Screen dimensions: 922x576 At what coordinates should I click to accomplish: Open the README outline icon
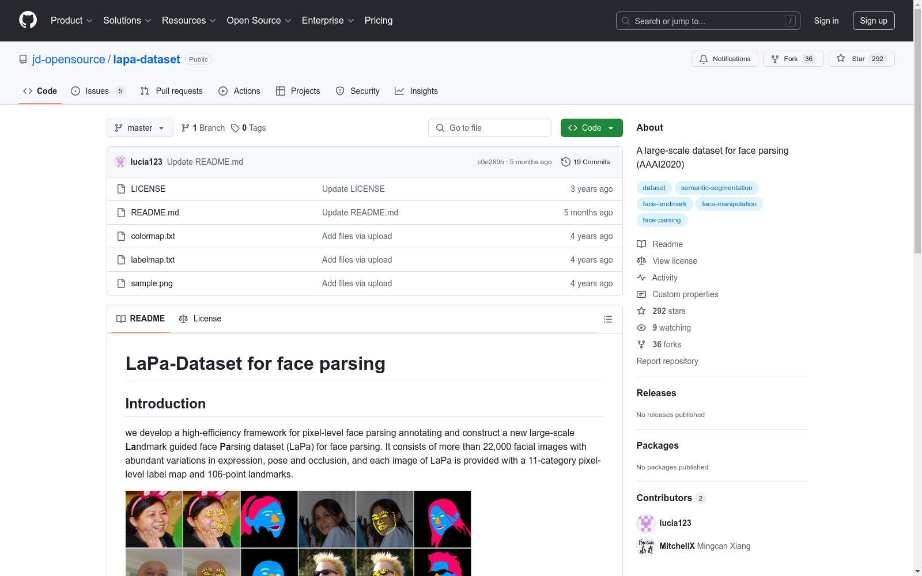(608, 319)
